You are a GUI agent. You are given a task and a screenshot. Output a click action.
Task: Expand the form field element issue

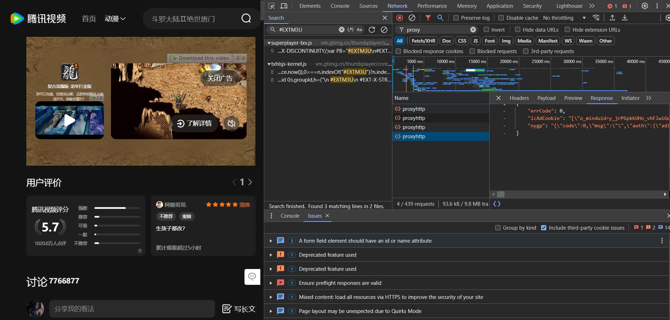click(x=271, y=241)
